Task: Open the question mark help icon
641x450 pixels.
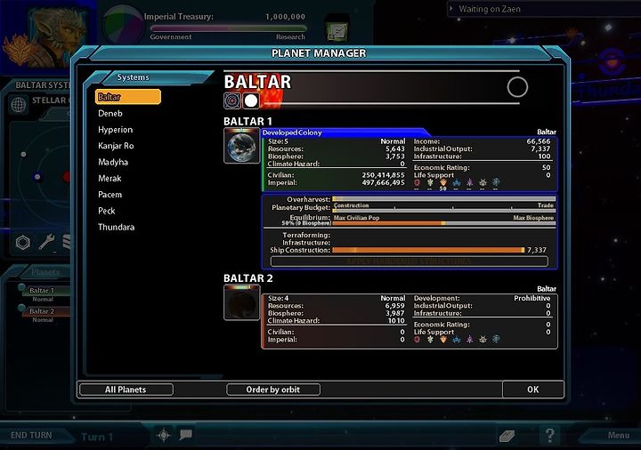Action: pyautogui.click(x=550, y=435)
